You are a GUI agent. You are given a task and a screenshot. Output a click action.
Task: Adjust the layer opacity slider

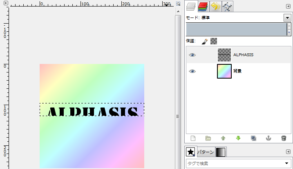coord(236,29)
